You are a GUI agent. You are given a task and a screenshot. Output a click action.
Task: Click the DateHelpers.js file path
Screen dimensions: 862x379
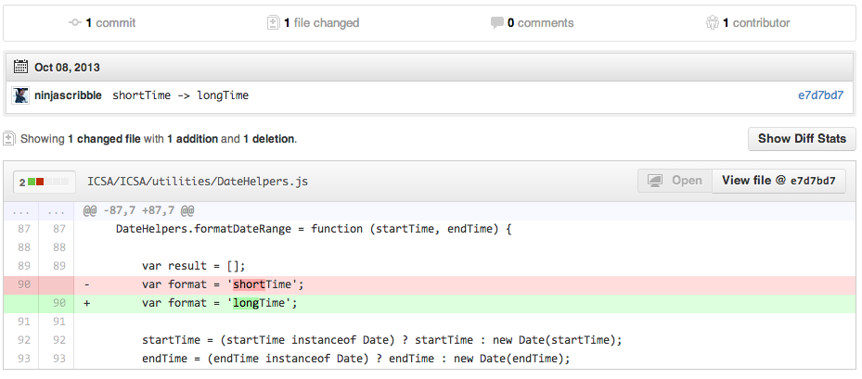(x=197, y=182)
